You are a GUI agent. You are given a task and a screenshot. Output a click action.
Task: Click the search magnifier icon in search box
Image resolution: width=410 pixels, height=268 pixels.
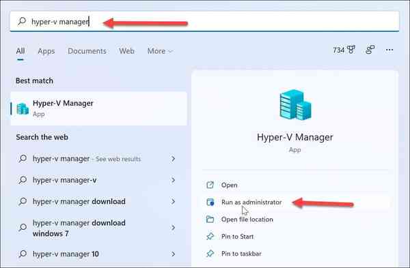[23, 21]
